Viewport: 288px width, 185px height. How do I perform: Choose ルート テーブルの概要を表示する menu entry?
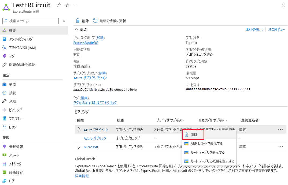point(209,161)
